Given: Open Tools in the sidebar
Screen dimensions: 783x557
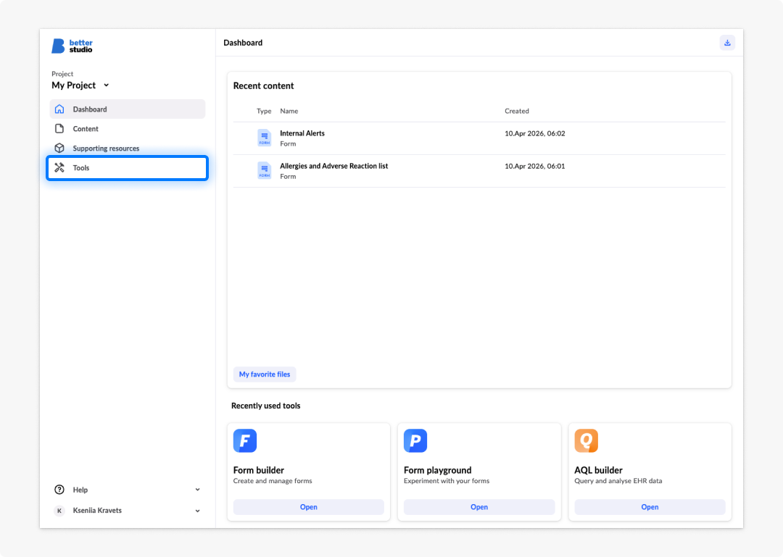Looking at the screenshot, I should [128, 168].
